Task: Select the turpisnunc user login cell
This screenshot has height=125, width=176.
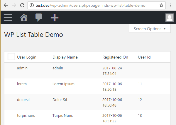Action: click(x=26, y=116)
